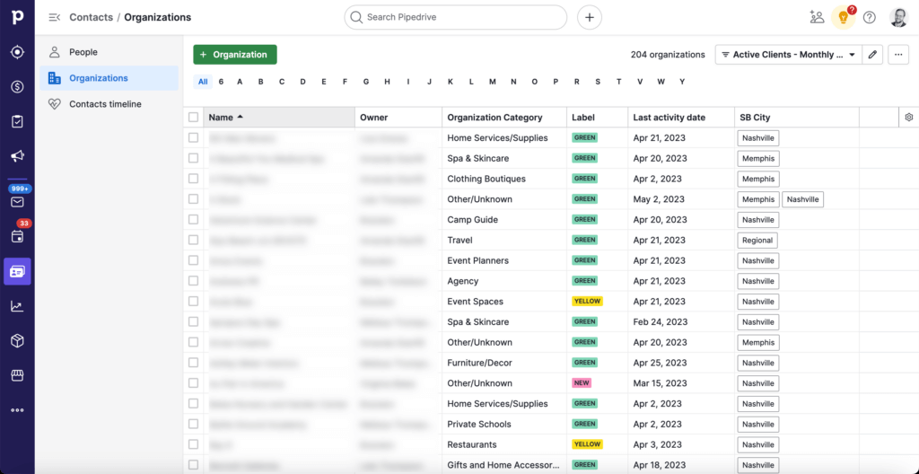Screen dimensions: 919x474
Task: Open the Campaigns megaphone icon
Action: (x=17, y=156)
